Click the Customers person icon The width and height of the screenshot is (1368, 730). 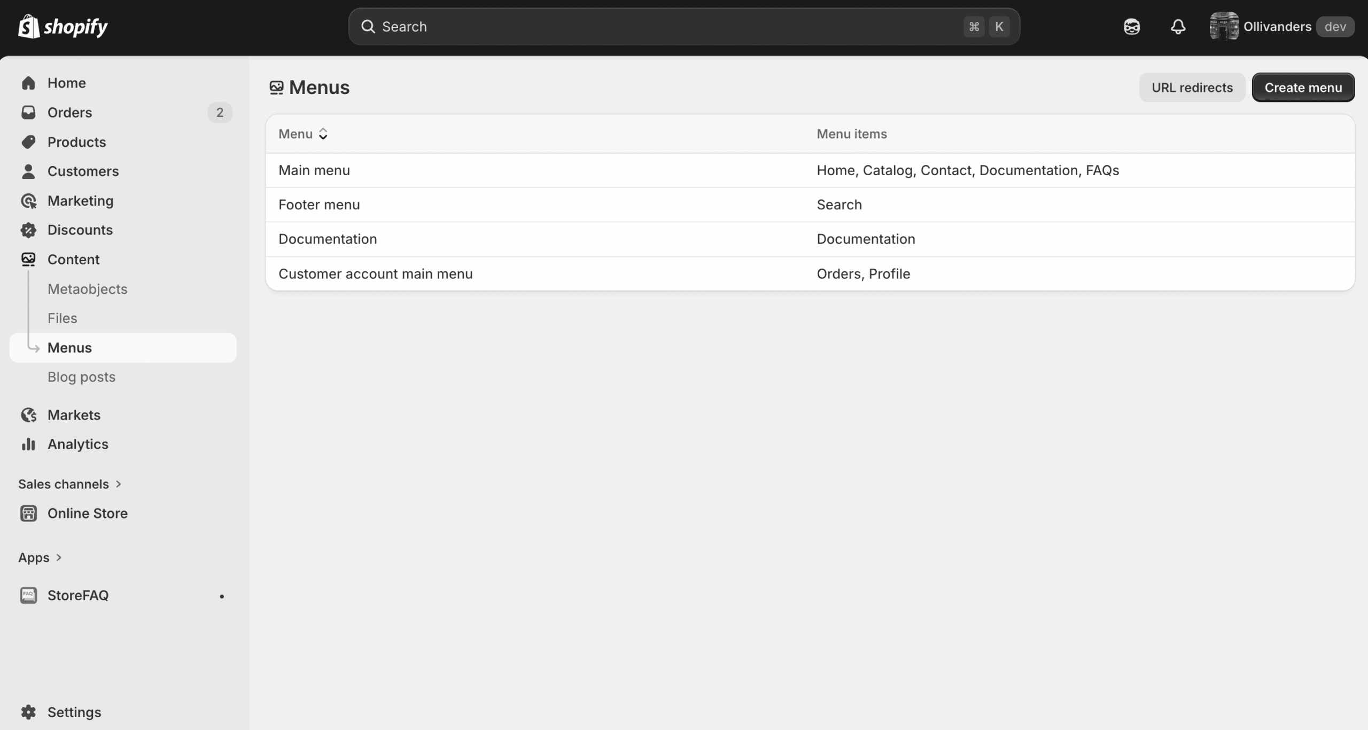click(28, 171)
